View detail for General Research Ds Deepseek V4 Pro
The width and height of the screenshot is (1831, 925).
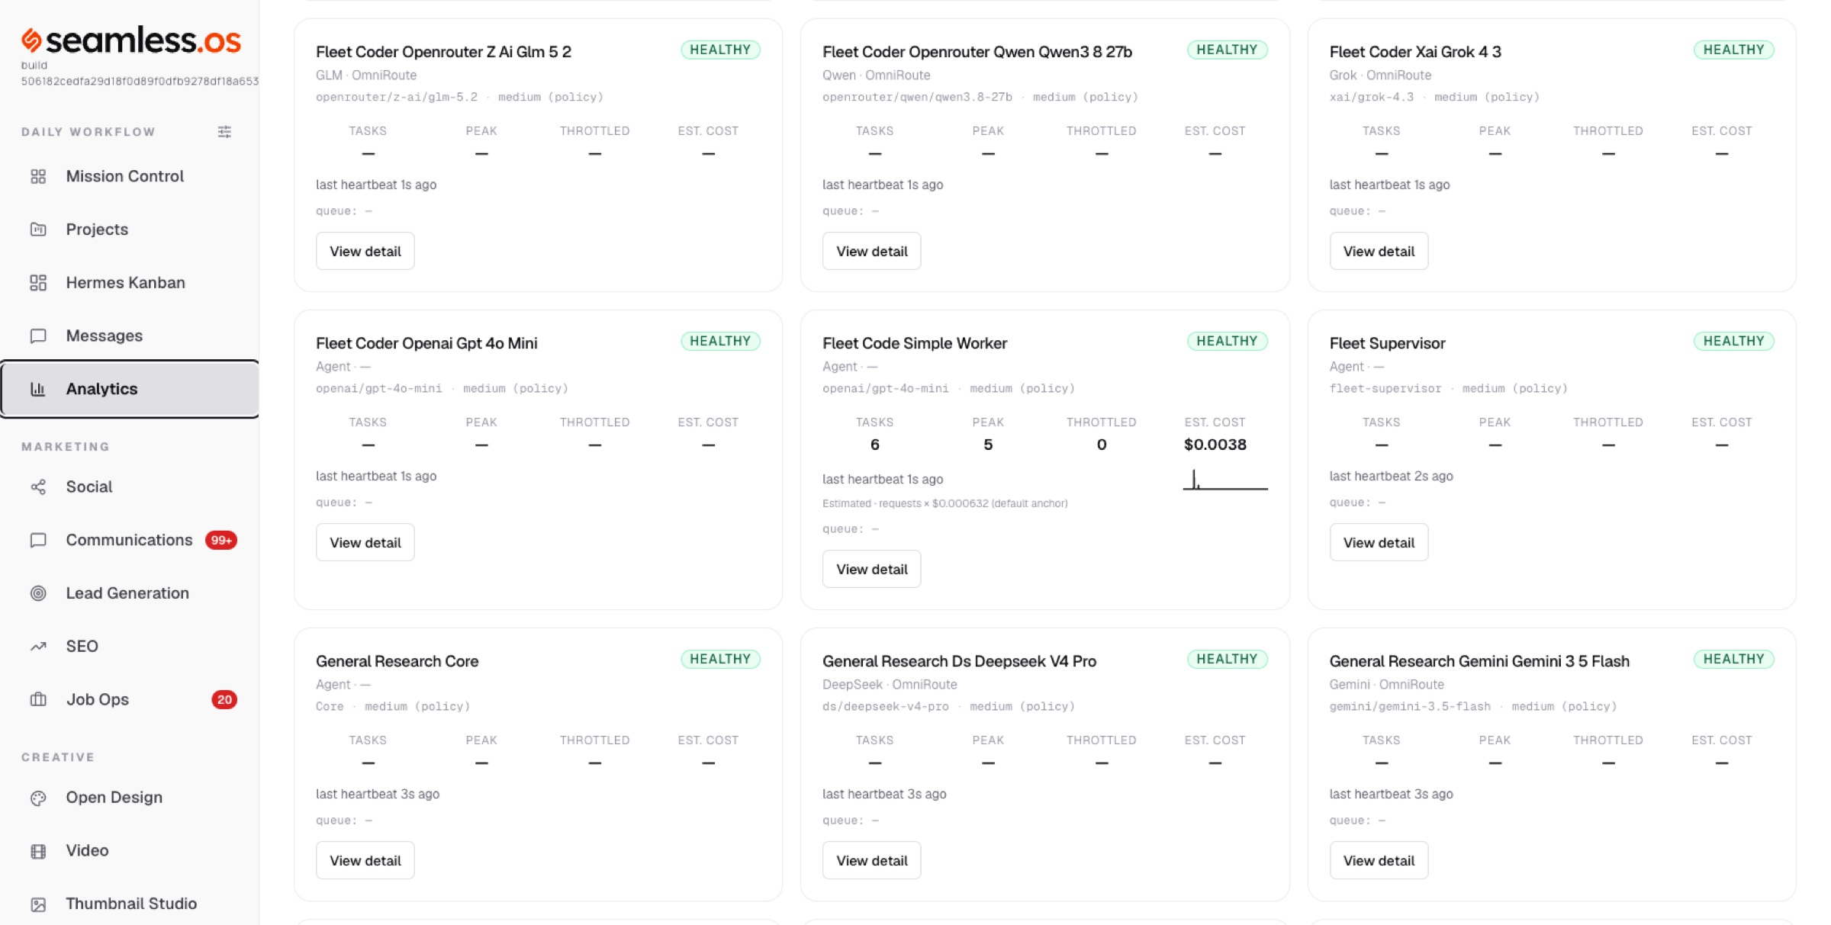click(x=872, y=860)
